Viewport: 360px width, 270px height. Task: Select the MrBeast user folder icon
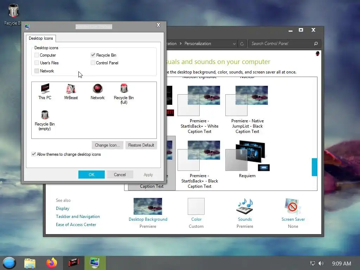click(x=71, y=92)
